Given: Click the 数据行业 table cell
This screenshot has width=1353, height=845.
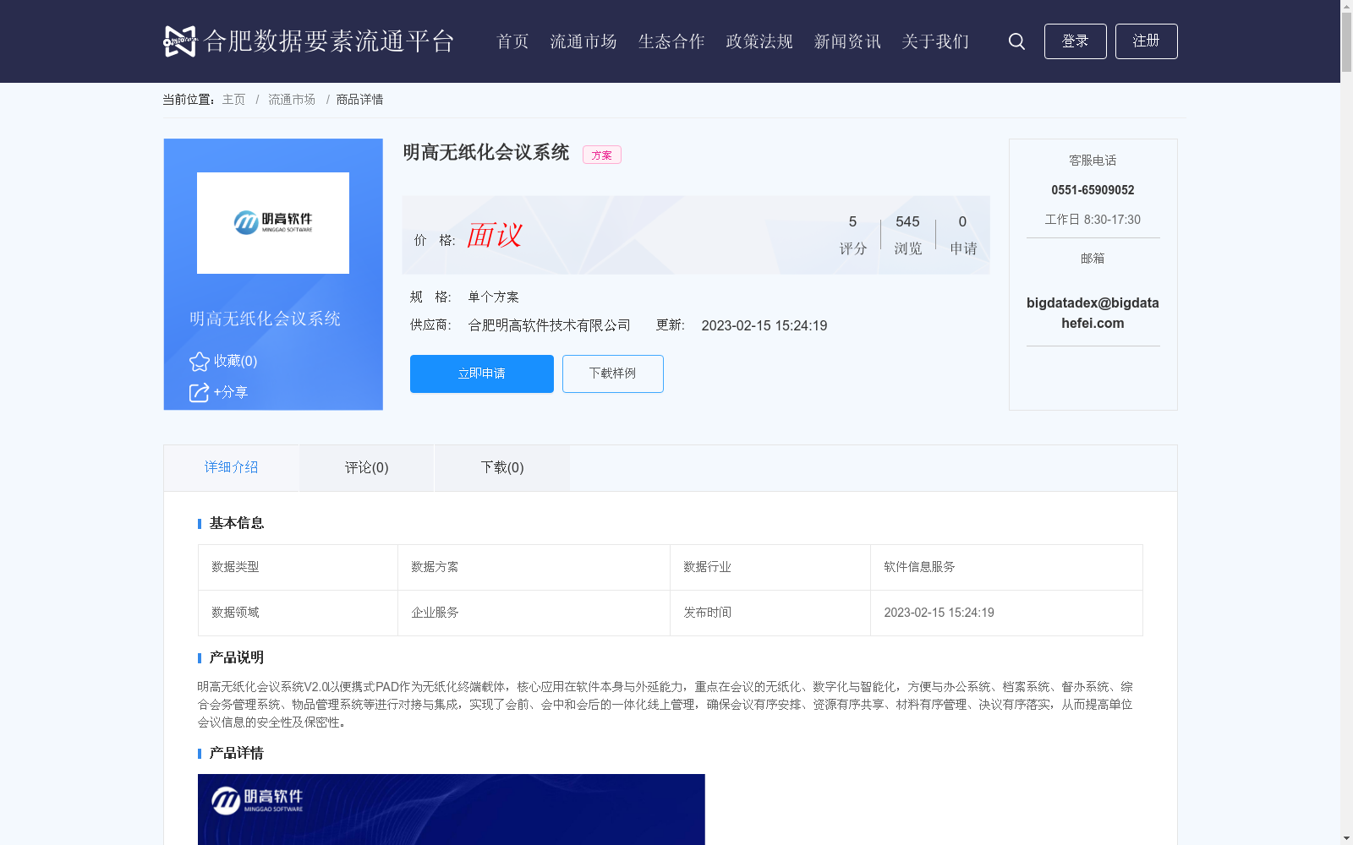Looking at the screenshot, I should 770,567.
